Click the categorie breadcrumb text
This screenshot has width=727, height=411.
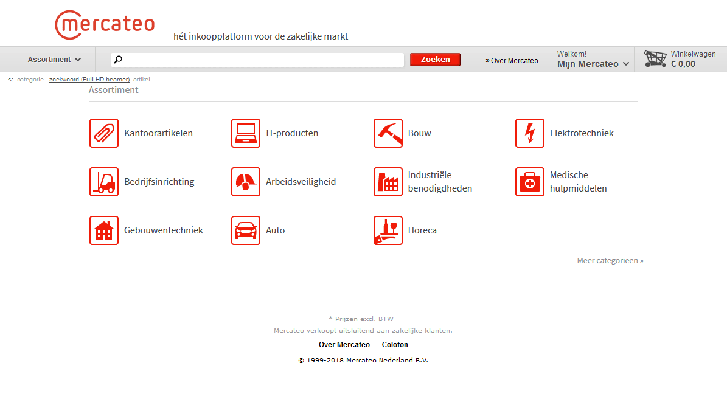click(x=30, y=80)
